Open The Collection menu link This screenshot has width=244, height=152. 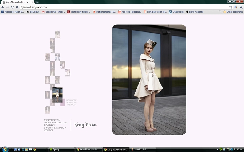pos(52,120)
